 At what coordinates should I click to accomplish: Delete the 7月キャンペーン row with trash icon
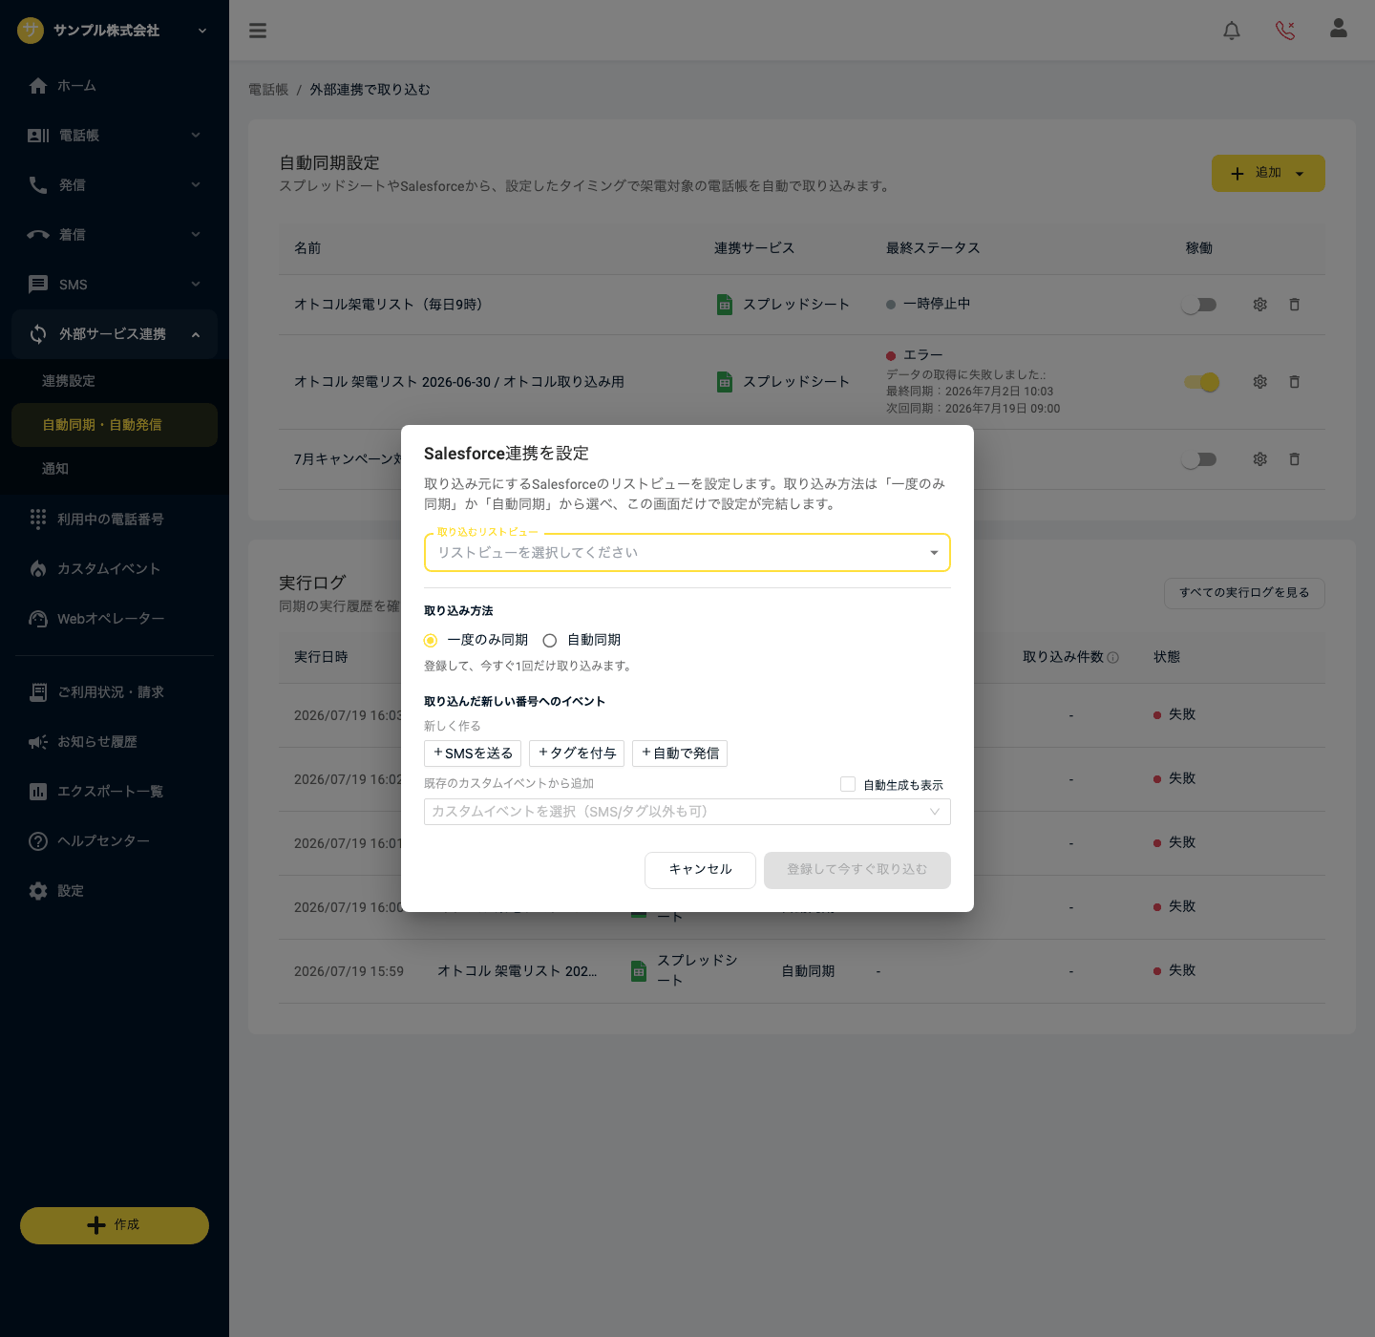pyautogui.click(x=1295, y=459)
